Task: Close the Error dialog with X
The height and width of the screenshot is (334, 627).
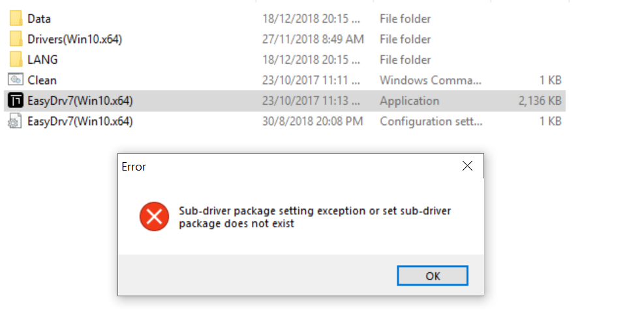Action: point(467,166)
